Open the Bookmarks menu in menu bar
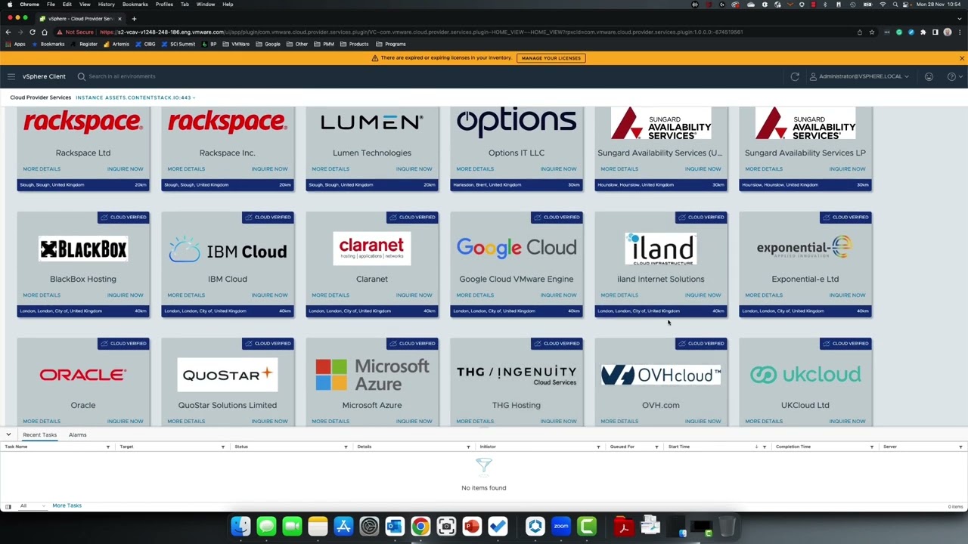 pyautogui.click(x=135, y=5)
